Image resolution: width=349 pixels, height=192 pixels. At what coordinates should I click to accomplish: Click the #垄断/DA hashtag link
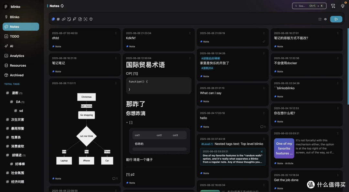pyautogui.click(x=207, y=68)
